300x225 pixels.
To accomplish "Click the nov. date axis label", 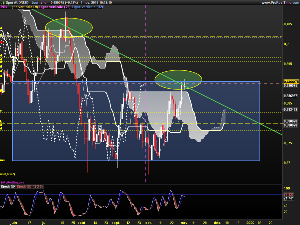I will 184,222.
